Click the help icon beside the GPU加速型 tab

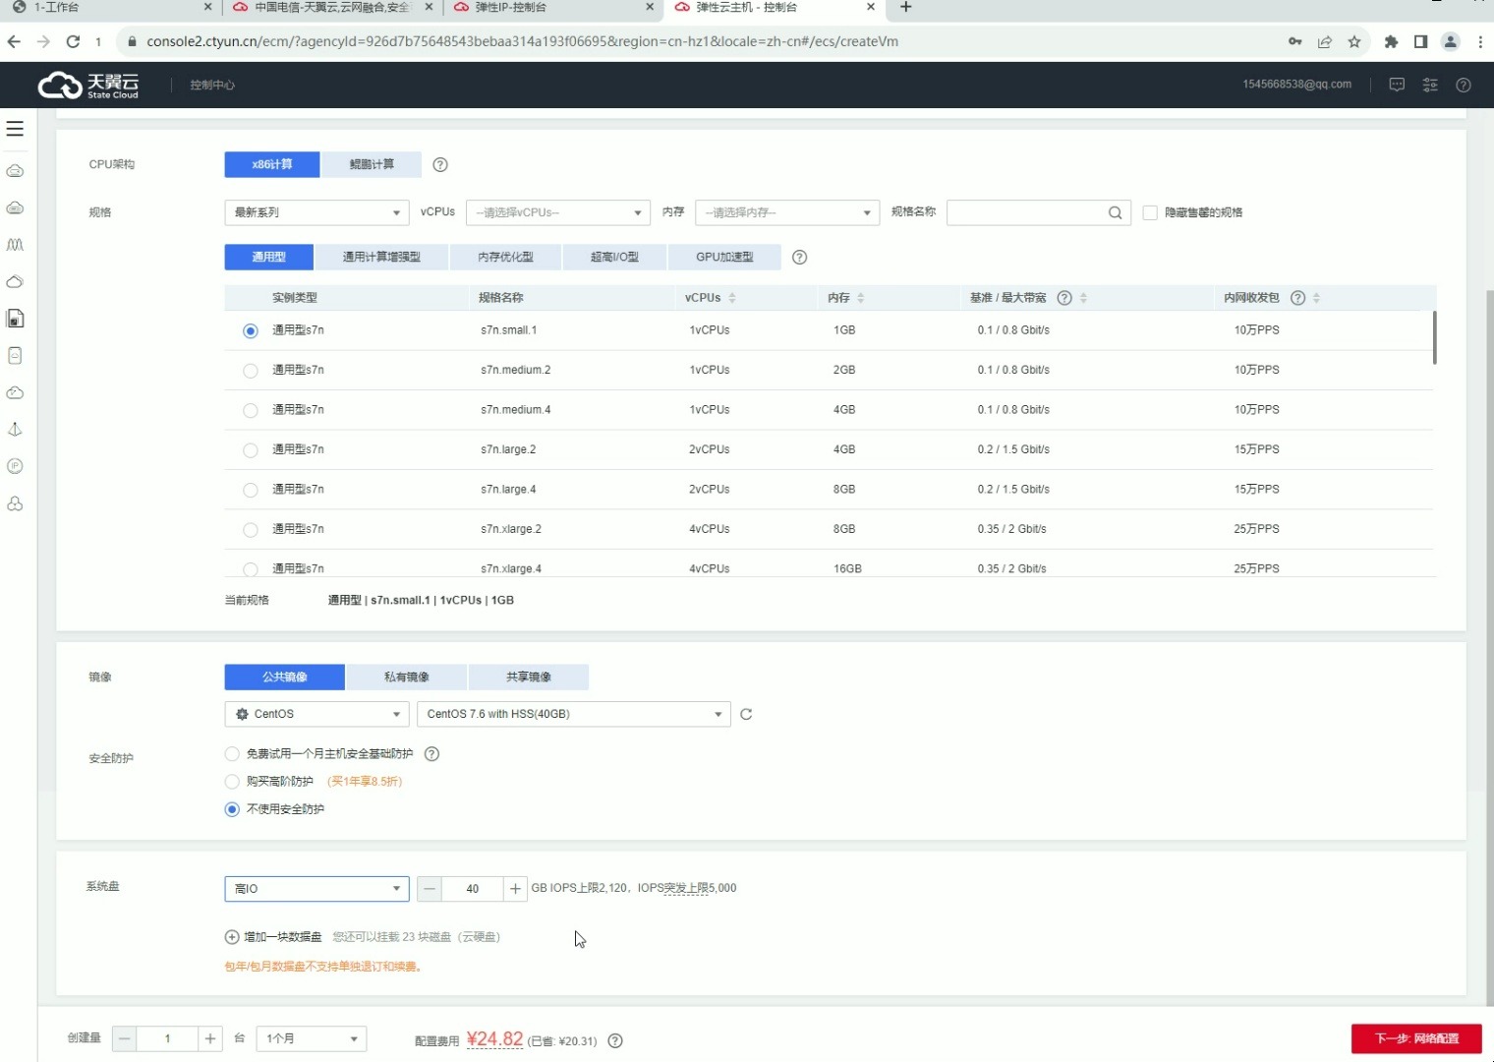coord(799,257)
